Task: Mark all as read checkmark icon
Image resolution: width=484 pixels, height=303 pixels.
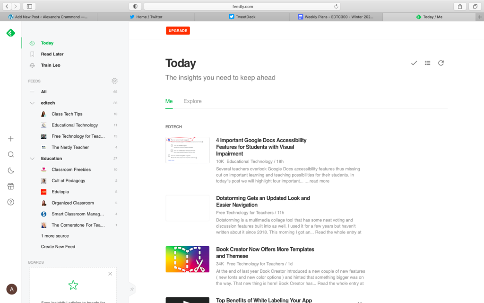Action: point(414,63)
